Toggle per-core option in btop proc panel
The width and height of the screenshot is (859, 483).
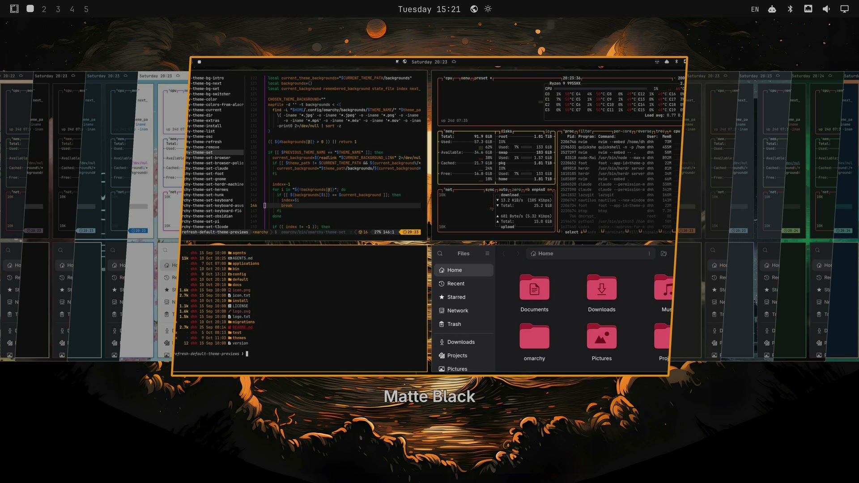(x=622, y=131)
